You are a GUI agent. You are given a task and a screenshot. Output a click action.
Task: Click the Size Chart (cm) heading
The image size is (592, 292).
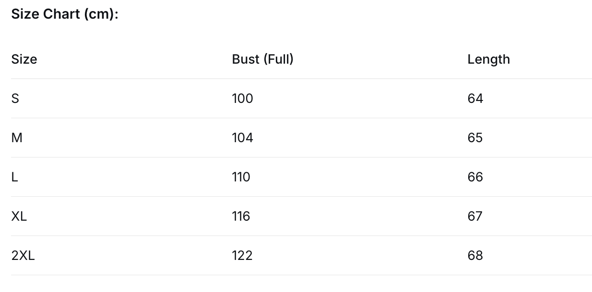(x=65, y=14)
